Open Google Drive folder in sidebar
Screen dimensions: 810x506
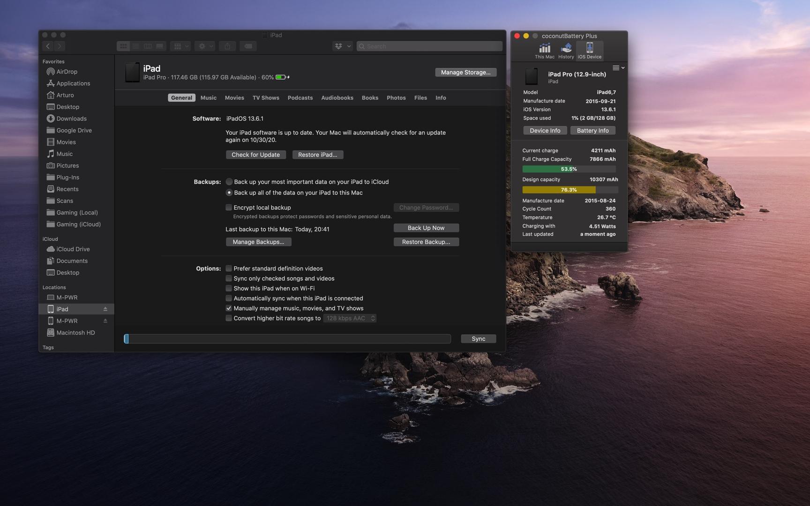74,130
